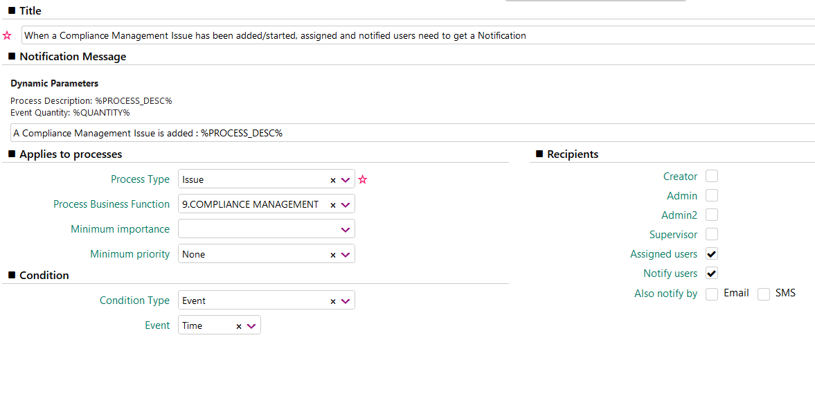Click the Supervisor label
Viewport: 815px width, 412px height.
pyautogui.click(x=673, y=235)
